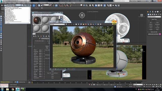Toggle the Snaps tool in main toolbar

point(60,5)
